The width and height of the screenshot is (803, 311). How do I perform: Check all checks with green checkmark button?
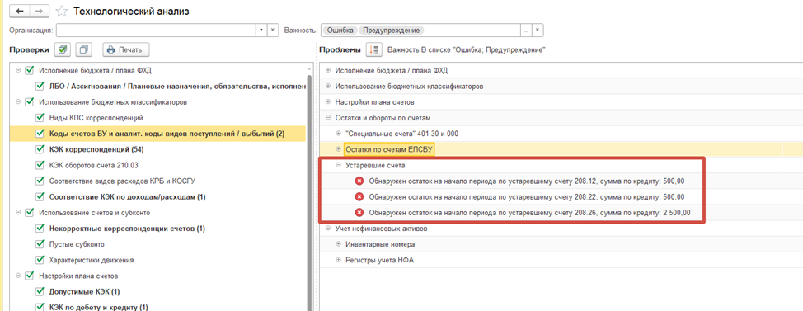pyautogui.click(x=62, y=49)
